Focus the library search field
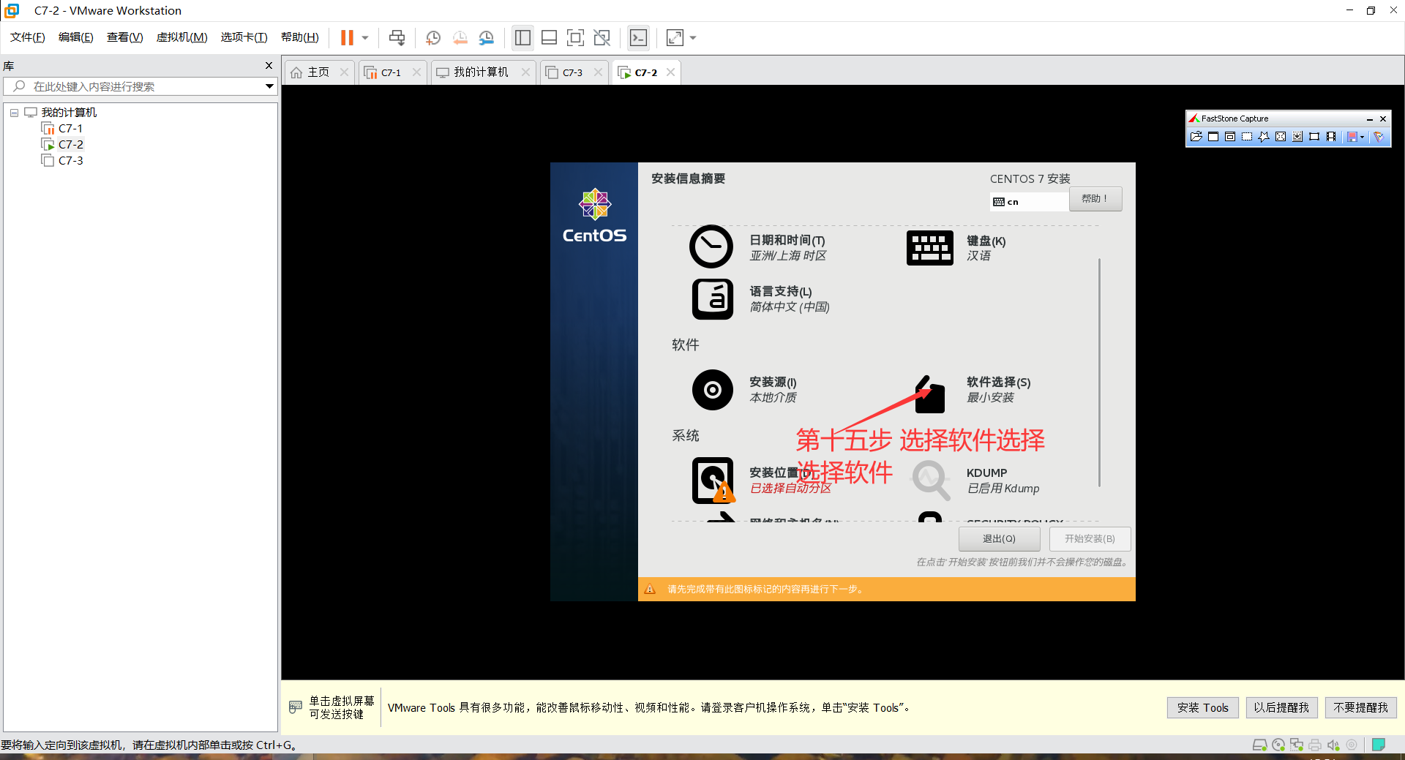 pyautogui.click(x=139, y=86)
